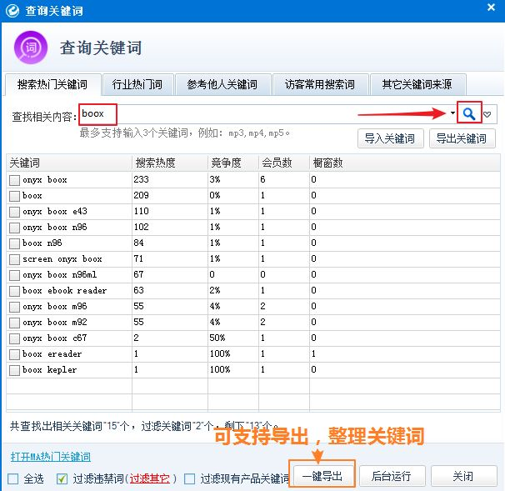Click the 关闭 button
505x491 pixels.
pos(463,475)
